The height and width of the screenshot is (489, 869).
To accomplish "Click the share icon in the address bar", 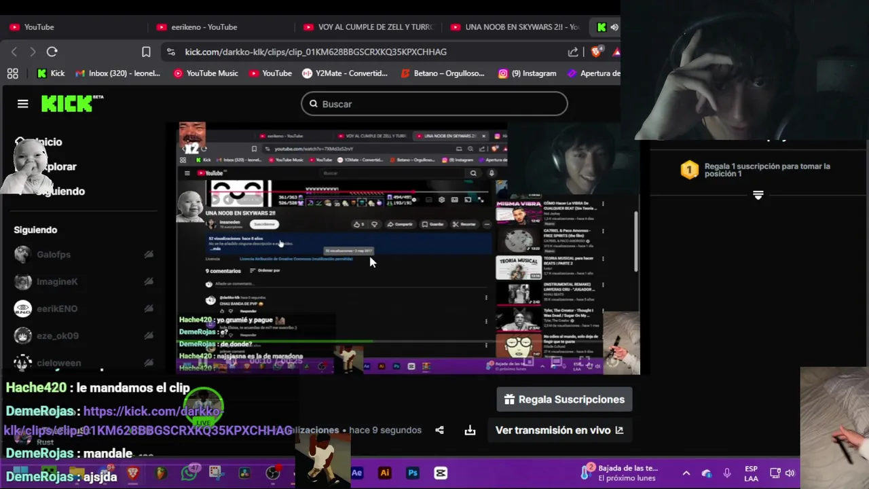I will [573, 52].
